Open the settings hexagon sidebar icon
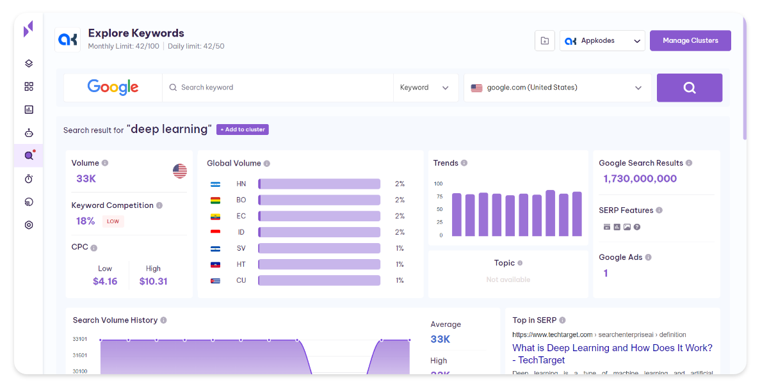Screen dimensions: 760x387 tap(29, 225)
